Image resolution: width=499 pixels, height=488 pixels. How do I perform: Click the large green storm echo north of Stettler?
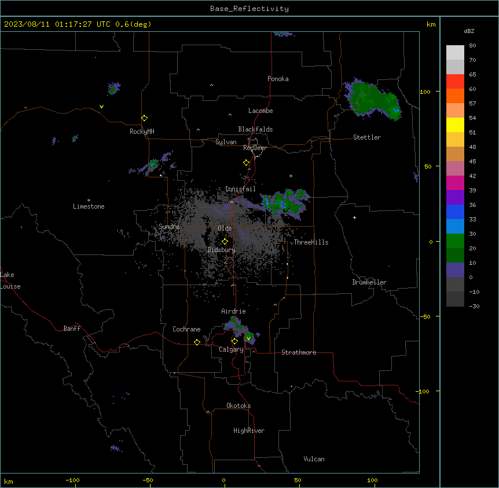[x=374, y=99]
